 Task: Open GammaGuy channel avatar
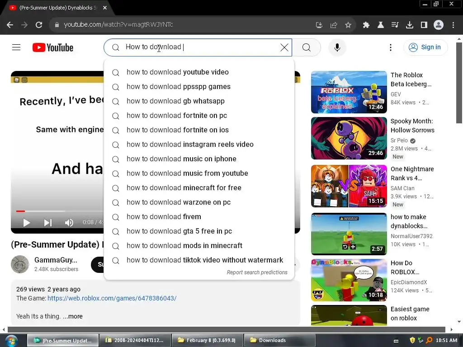pyautogui.click(x=20, y=264)
